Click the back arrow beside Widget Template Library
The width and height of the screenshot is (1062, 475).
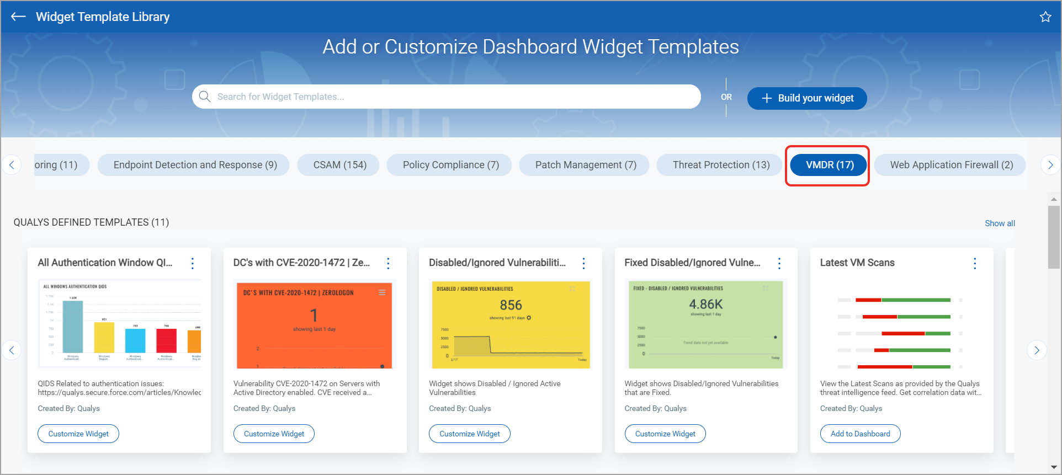[x=18, y=17]
